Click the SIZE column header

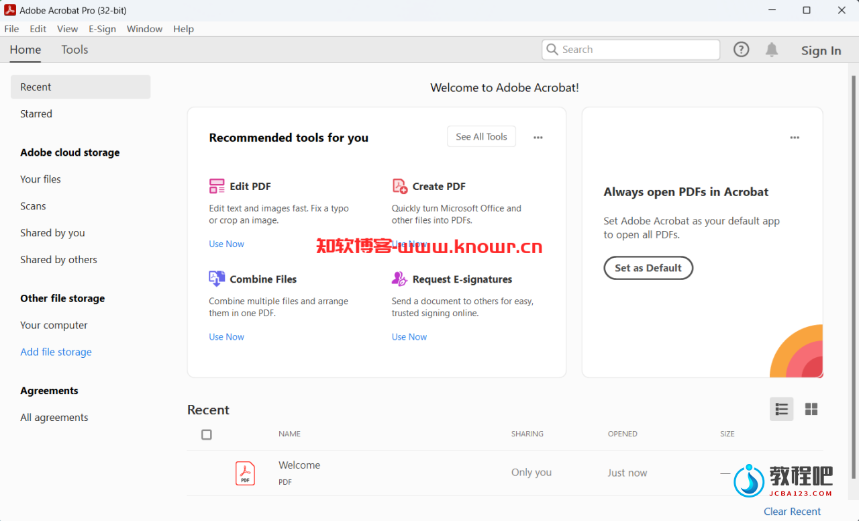[x=727, y=434]
